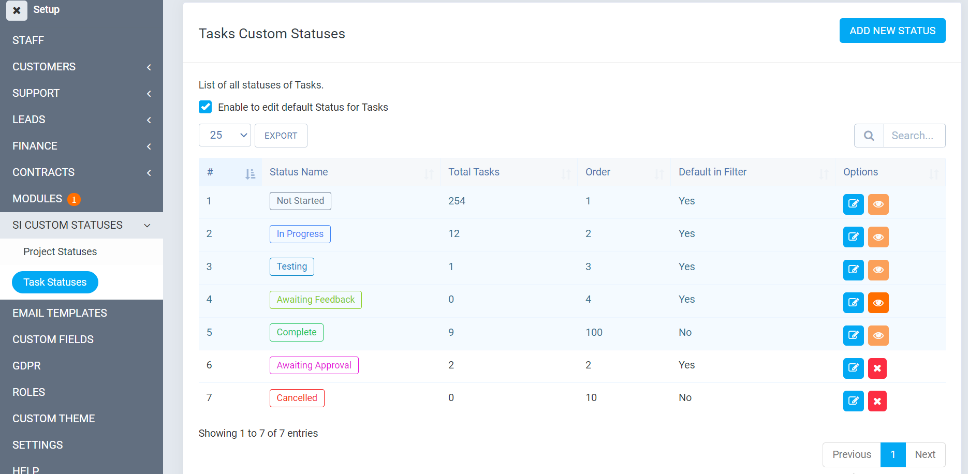Click edit icon for Testing status

click(x=853, y=270)
